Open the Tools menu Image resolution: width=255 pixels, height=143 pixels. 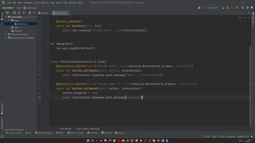tap(59, 3)
